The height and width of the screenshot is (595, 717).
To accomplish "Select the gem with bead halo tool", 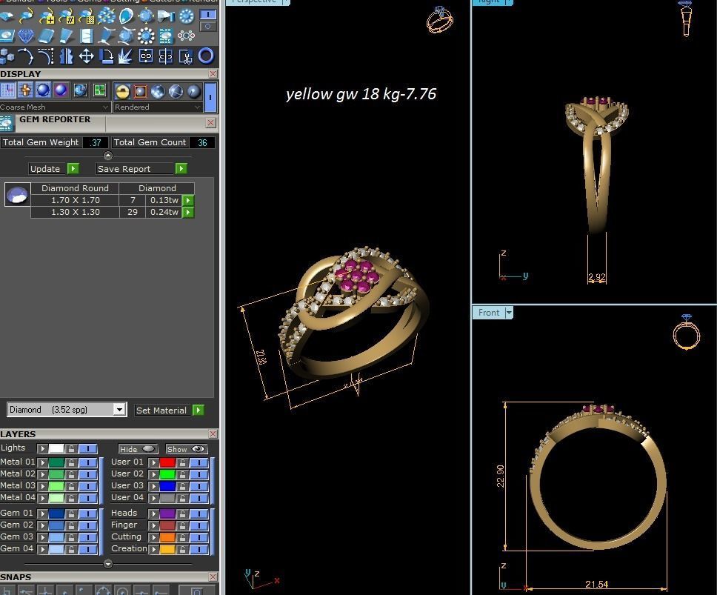I will pos(146,36).
